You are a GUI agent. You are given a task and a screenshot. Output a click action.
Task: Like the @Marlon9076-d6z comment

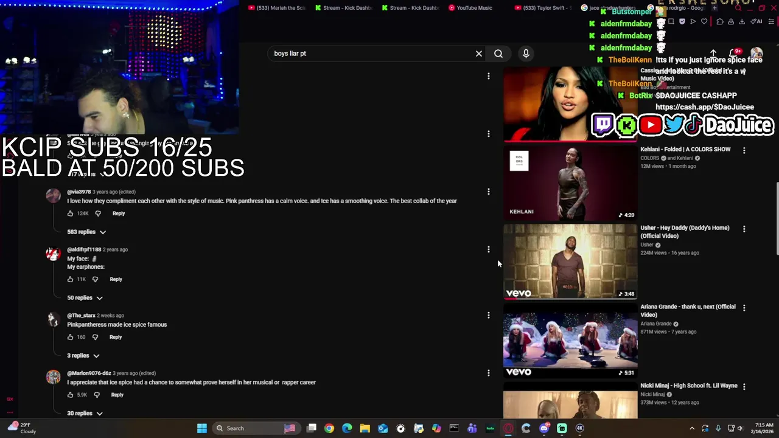70,395
